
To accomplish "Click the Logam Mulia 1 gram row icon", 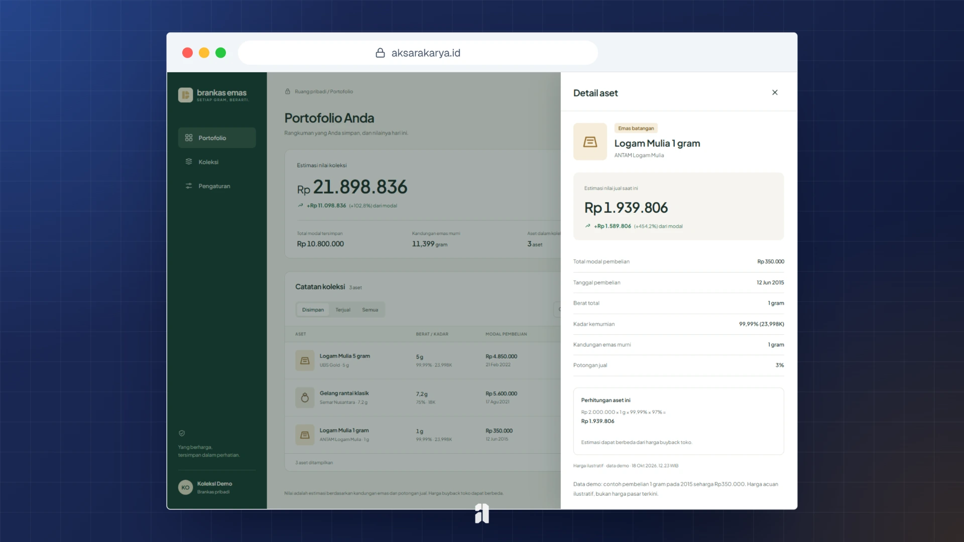I will tap(305, 435).
